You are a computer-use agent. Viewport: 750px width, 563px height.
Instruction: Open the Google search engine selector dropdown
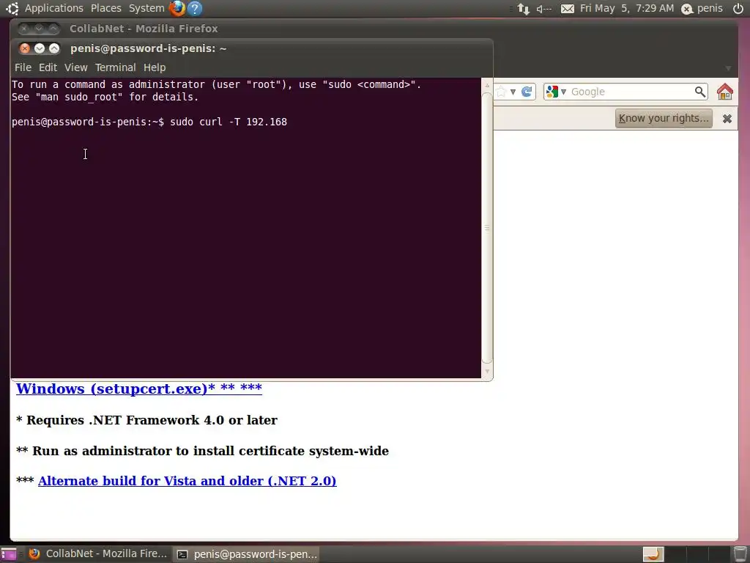click(557, 92)
